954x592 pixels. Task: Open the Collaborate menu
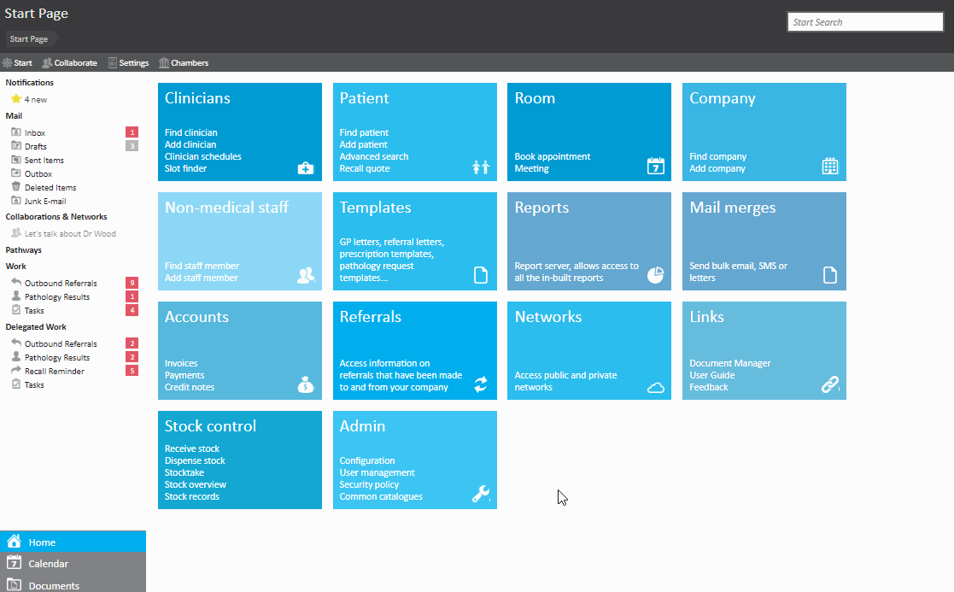coord(70,63)
